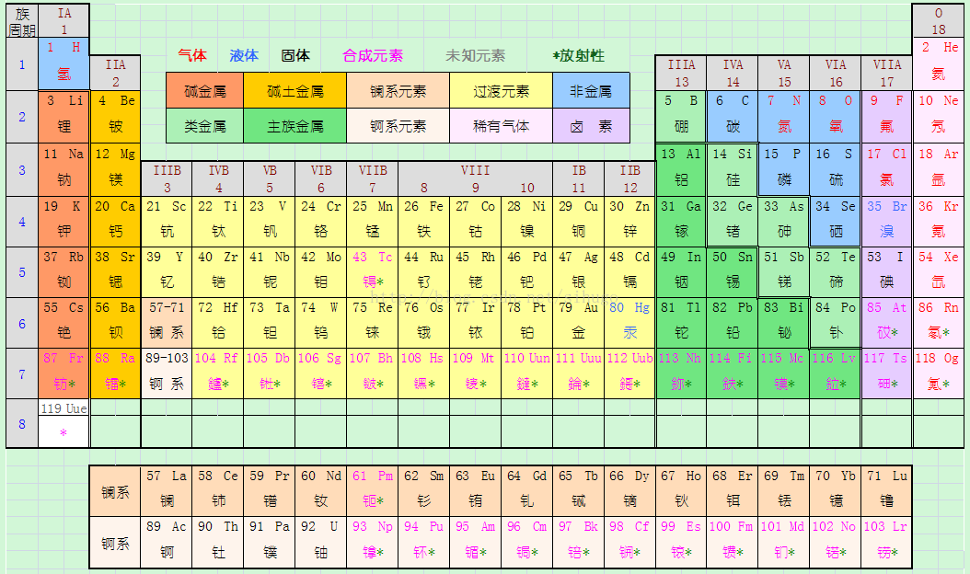Click the 过渡元素 legend swatch
970x574 pixels.
(501, 91)
